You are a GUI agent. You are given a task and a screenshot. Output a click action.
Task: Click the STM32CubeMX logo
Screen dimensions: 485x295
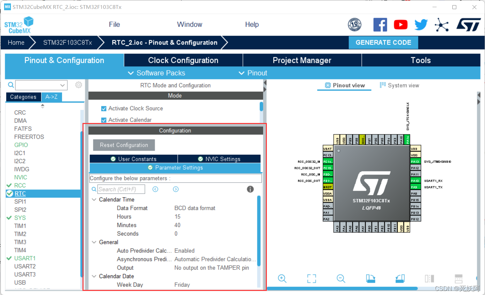point(19,25)
